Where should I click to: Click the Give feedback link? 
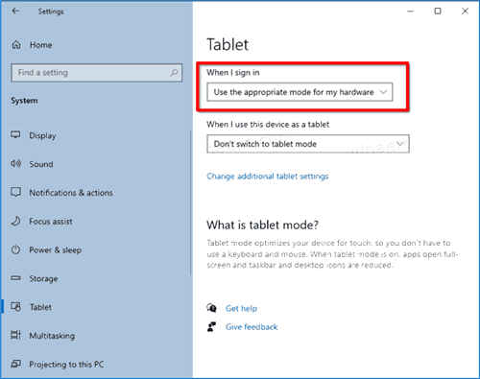pos(252,327)
